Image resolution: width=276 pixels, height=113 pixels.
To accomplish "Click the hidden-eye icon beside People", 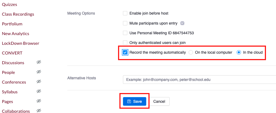I will coord(39,72).
